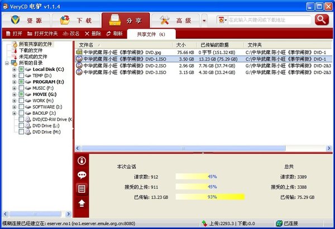Select the DVD-2.ISO file row
The image size is (335, 229).
point(203,66)
